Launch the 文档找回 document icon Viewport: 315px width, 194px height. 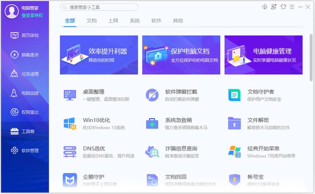click(x=152, y=180)
